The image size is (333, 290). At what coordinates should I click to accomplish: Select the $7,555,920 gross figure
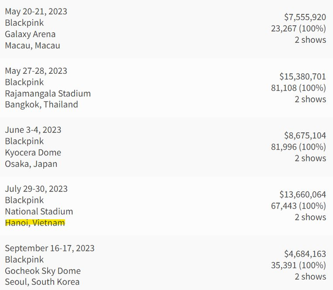click(305, 17)
